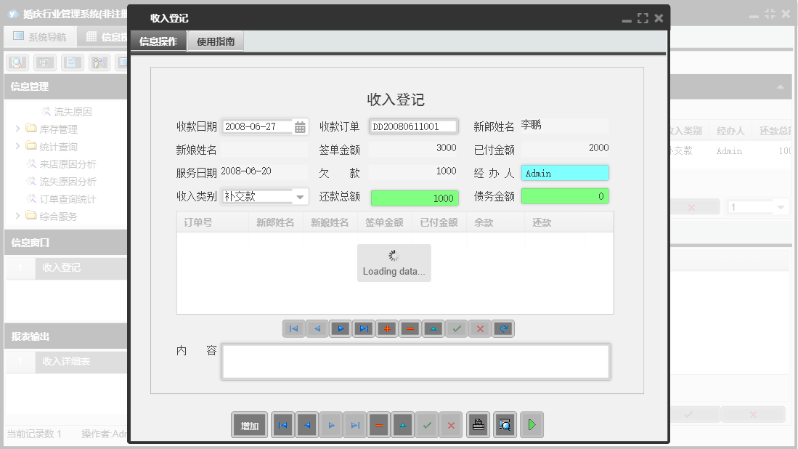Click the delete (−) icon in the grid navigator

coord(410,328)
